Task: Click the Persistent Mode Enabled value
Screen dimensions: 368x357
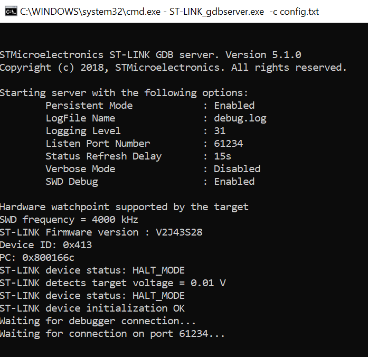Action: [234, 106]
